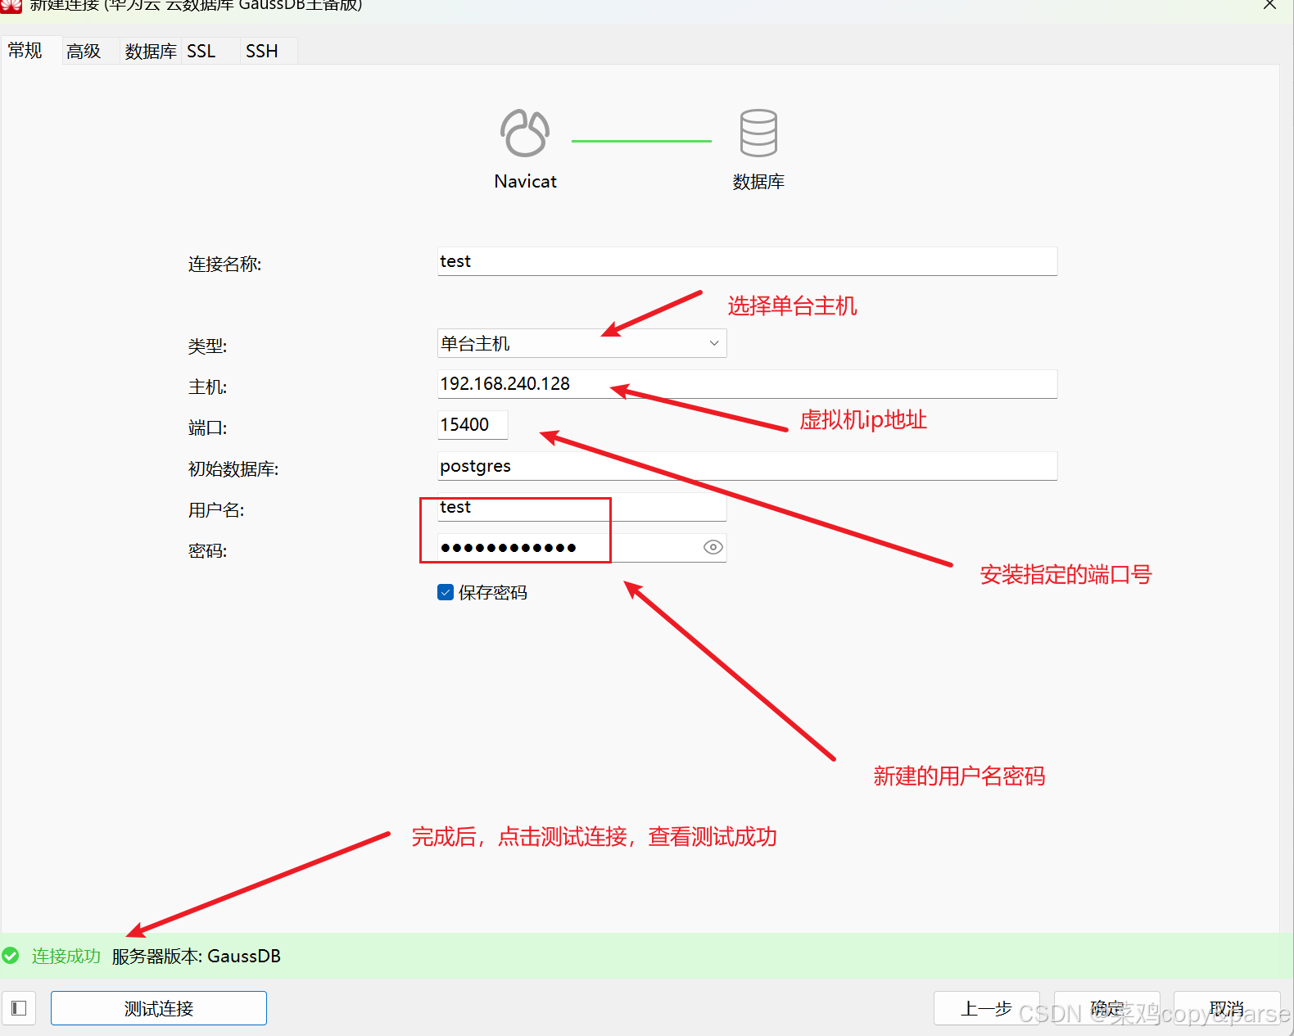
Task: Click the 主机: label
Action: (207, 387)
